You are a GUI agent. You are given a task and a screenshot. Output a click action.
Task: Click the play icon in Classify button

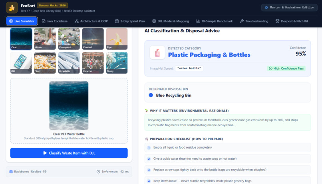[45, 153]
